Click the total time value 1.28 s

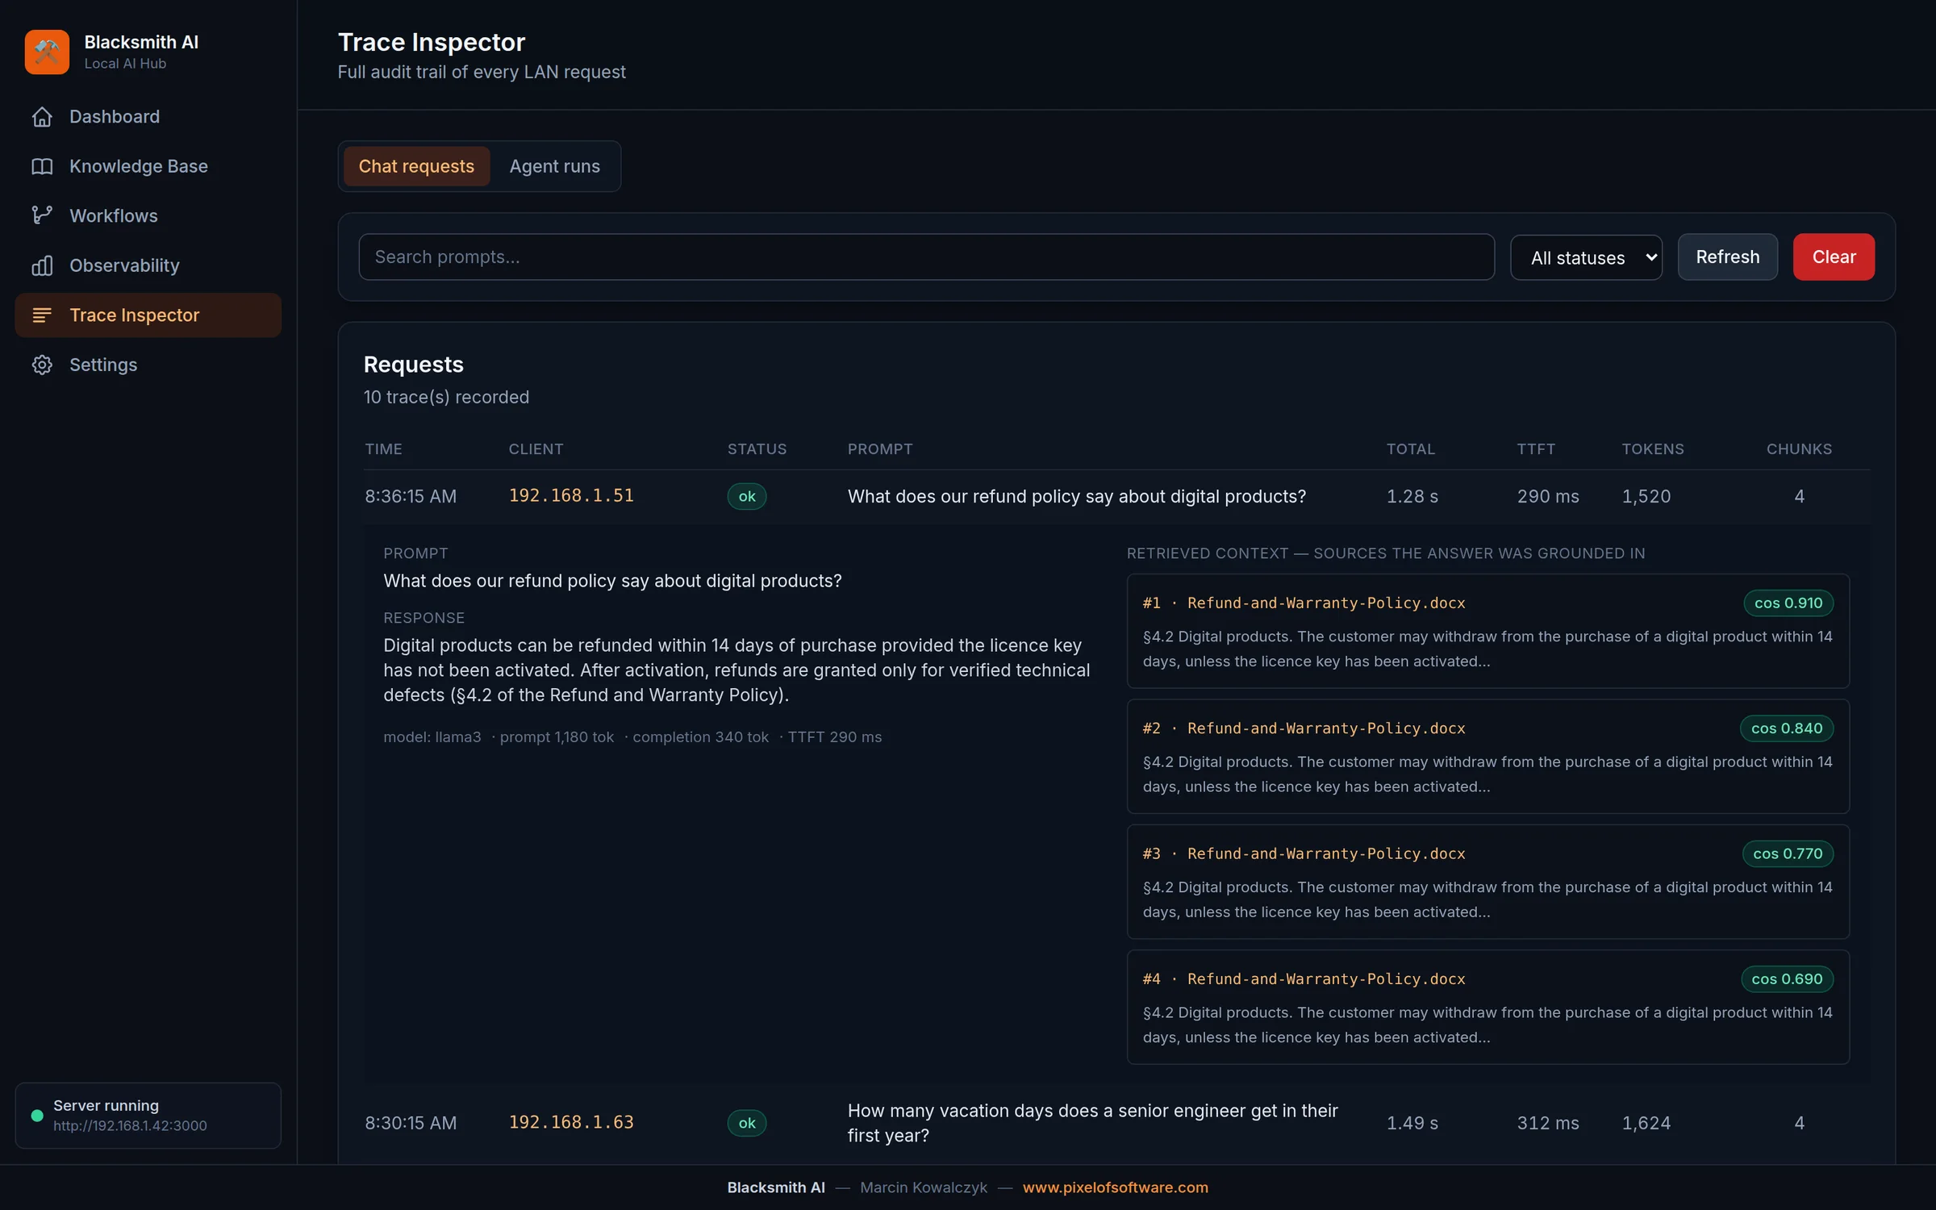1412,496
